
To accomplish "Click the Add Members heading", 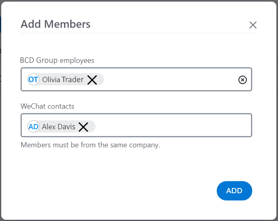I will pyautogui.click(x=56, y=24).
